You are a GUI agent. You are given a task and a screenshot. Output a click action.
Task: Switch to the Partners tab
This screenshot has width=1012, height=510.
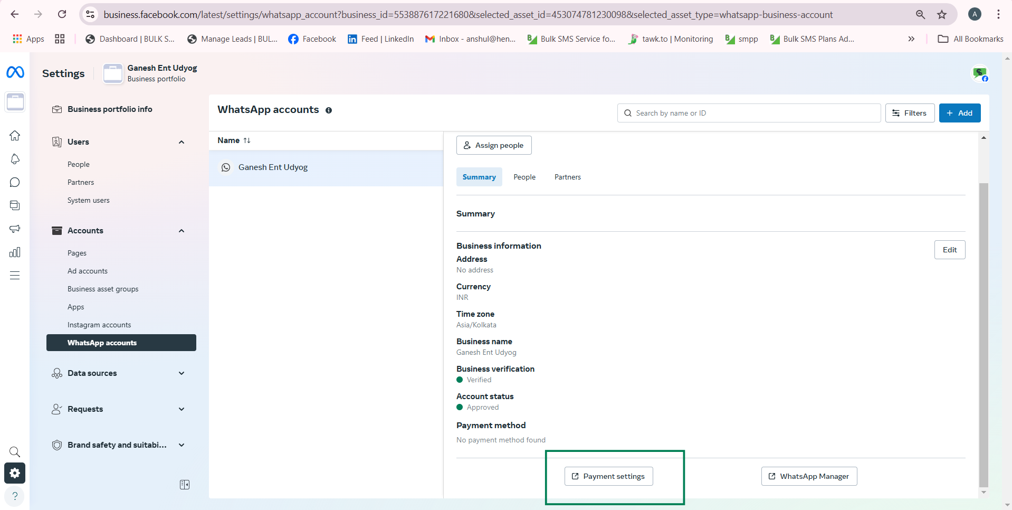click(568, 177)
